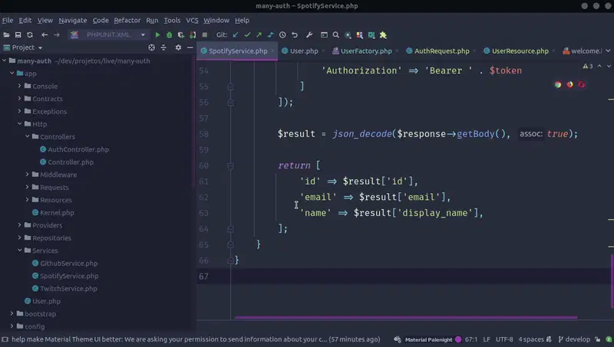Hide the Project tool window
The width and height of the screenshot is (614, 347).
click(190, 47)
